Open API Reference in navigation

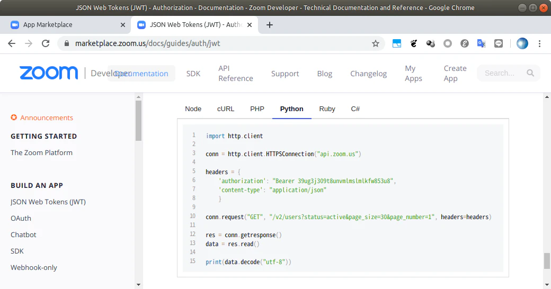pos(235,74)
